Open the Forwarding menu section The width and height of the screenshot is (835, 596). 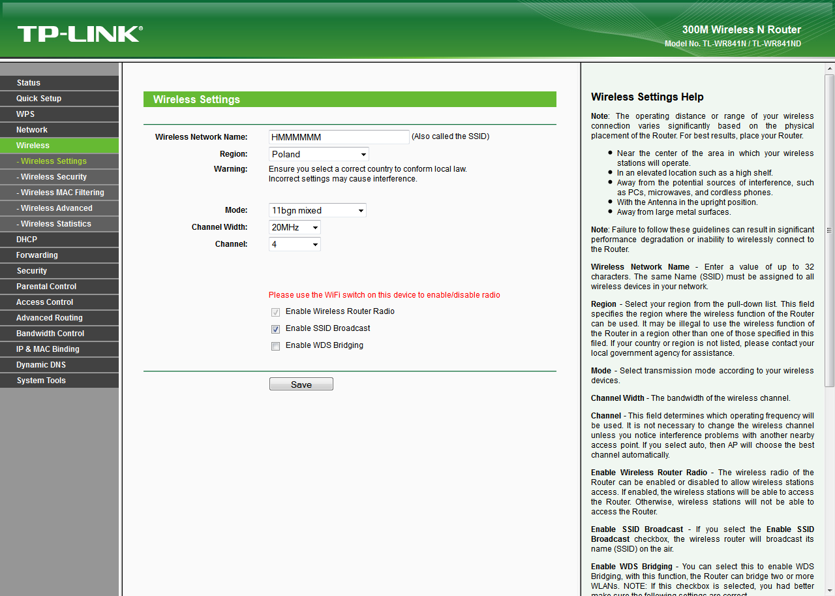(x=59, y=255)
